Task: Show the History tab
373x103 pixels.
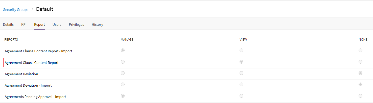Action: 97,24
